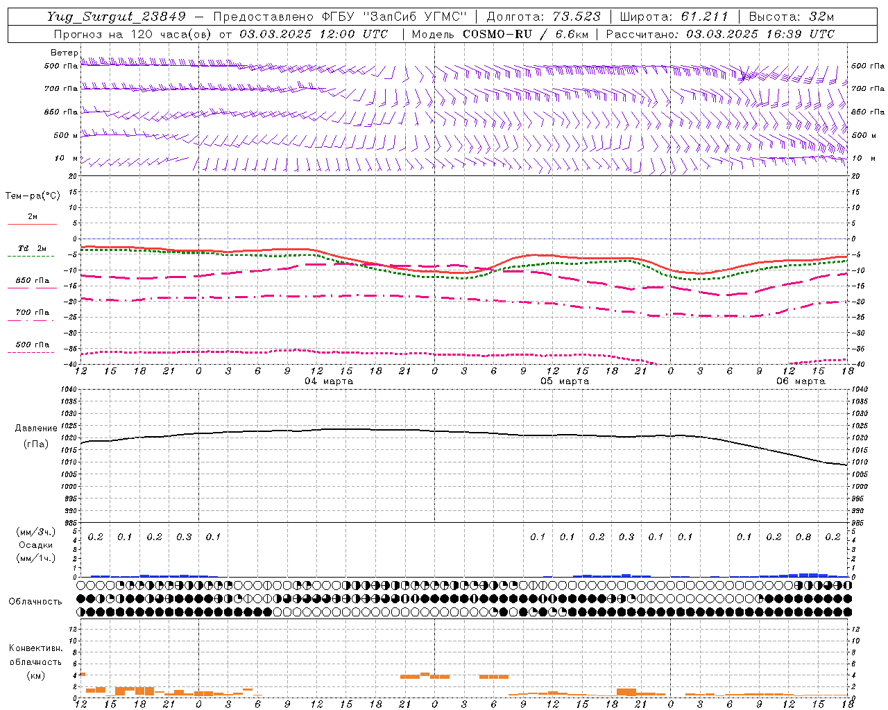The height and width of the screenshot is (710, 888).
Task: Click the 05 марта date label
Action: (x=565, y=381)
